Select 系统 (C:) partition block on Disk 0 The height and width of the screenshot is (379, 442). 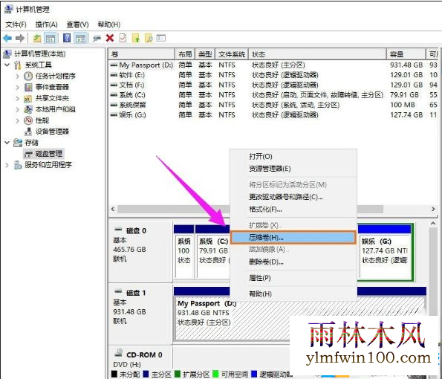point(212,253)
